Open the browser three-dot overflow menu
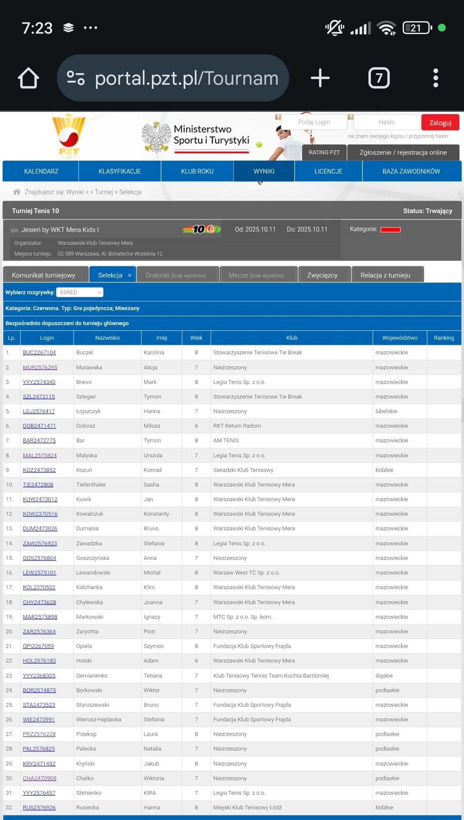 [435, 78]
